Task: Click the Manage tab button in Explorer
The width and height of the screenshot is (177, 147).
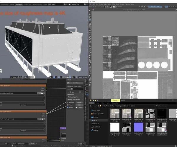Action: (115, 101)
